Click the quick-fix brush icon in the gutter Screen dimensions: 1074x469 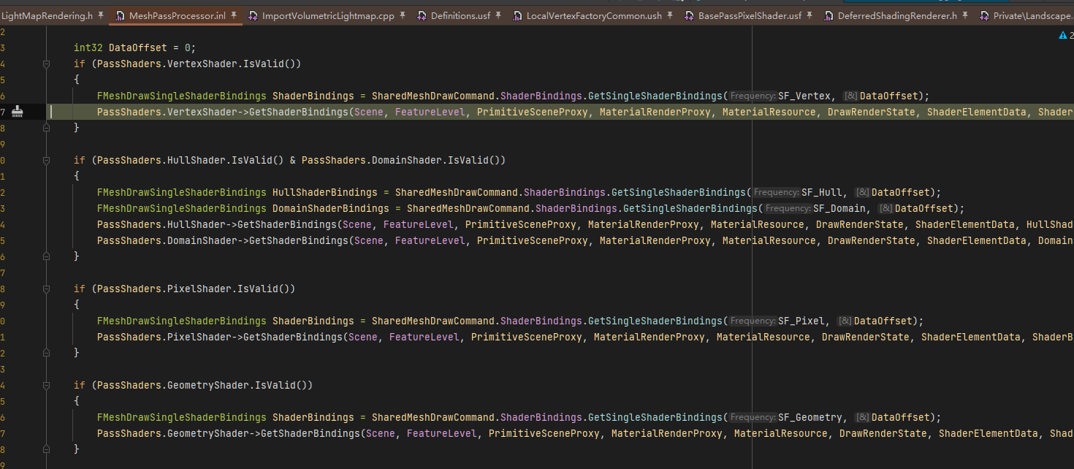18,112
